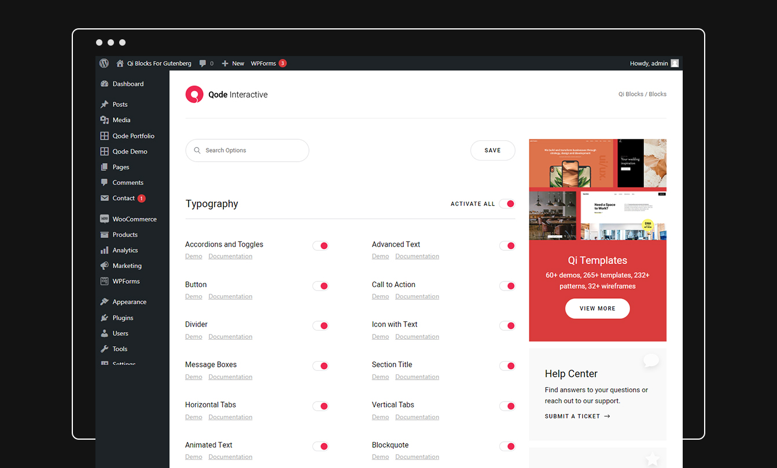
Task: Open the Appearance menu label
Action: [130, 302]
